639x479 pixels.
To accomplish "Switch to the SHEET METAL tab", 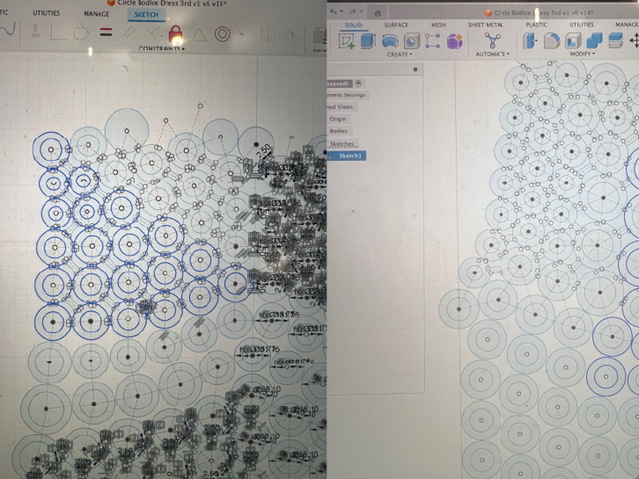I will (x=485, y=25).
